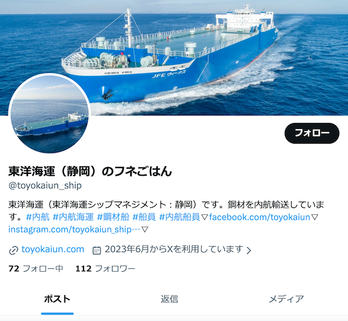Click the 2023年6月からXを利用しています join date text

[x=174, y=249]
